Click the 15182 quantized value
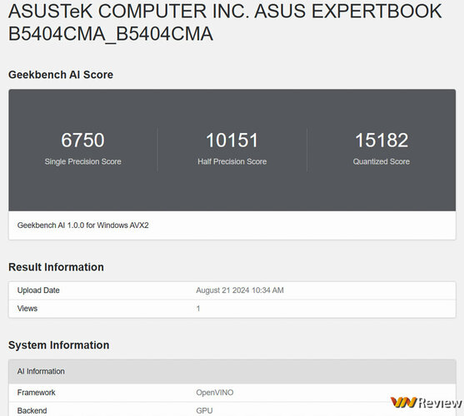 pos(382,140)
